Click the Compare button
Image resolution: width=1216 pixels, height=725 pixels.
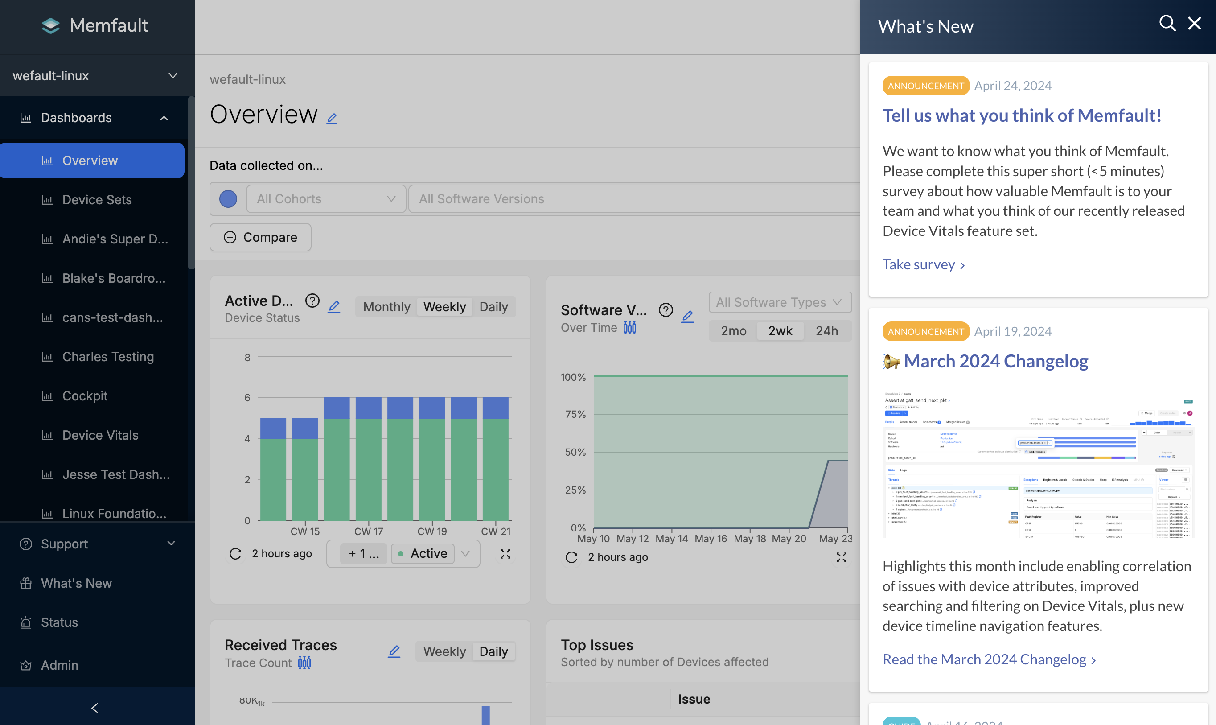tap(260, 238)
